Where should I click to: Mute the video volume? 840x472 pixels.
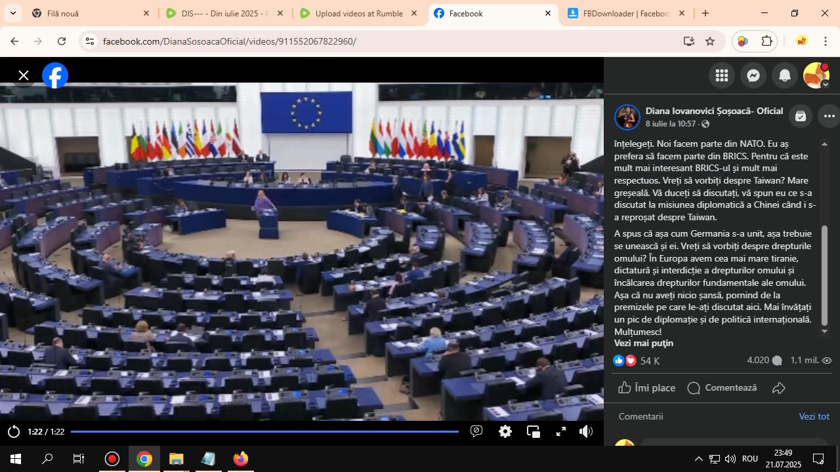586,431
